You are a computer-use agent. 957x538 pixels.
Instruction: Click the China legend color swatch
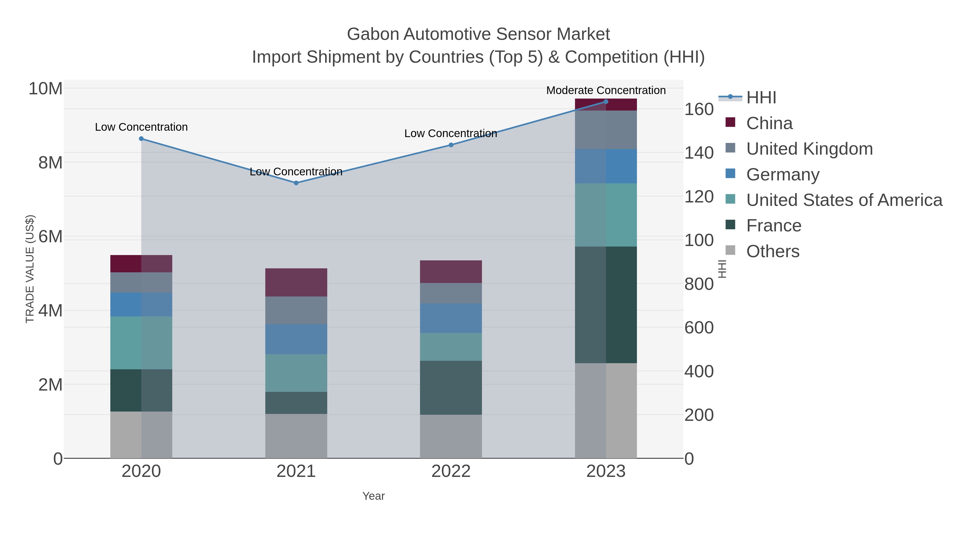(731, 122)
